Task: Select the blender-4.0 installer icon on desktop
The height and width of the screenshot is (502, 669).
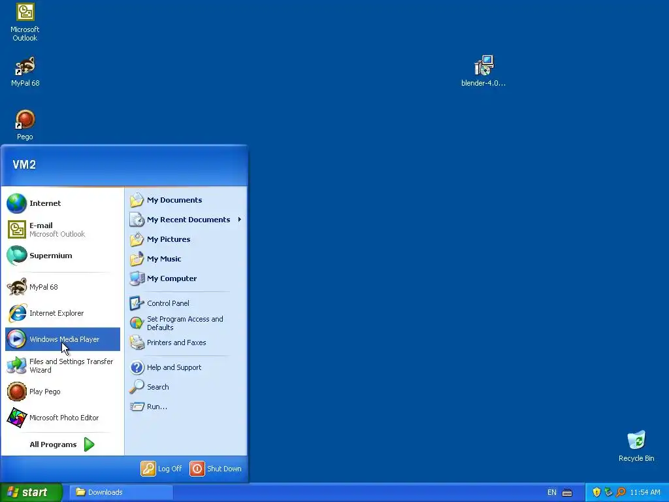Action: click(483, 71)
